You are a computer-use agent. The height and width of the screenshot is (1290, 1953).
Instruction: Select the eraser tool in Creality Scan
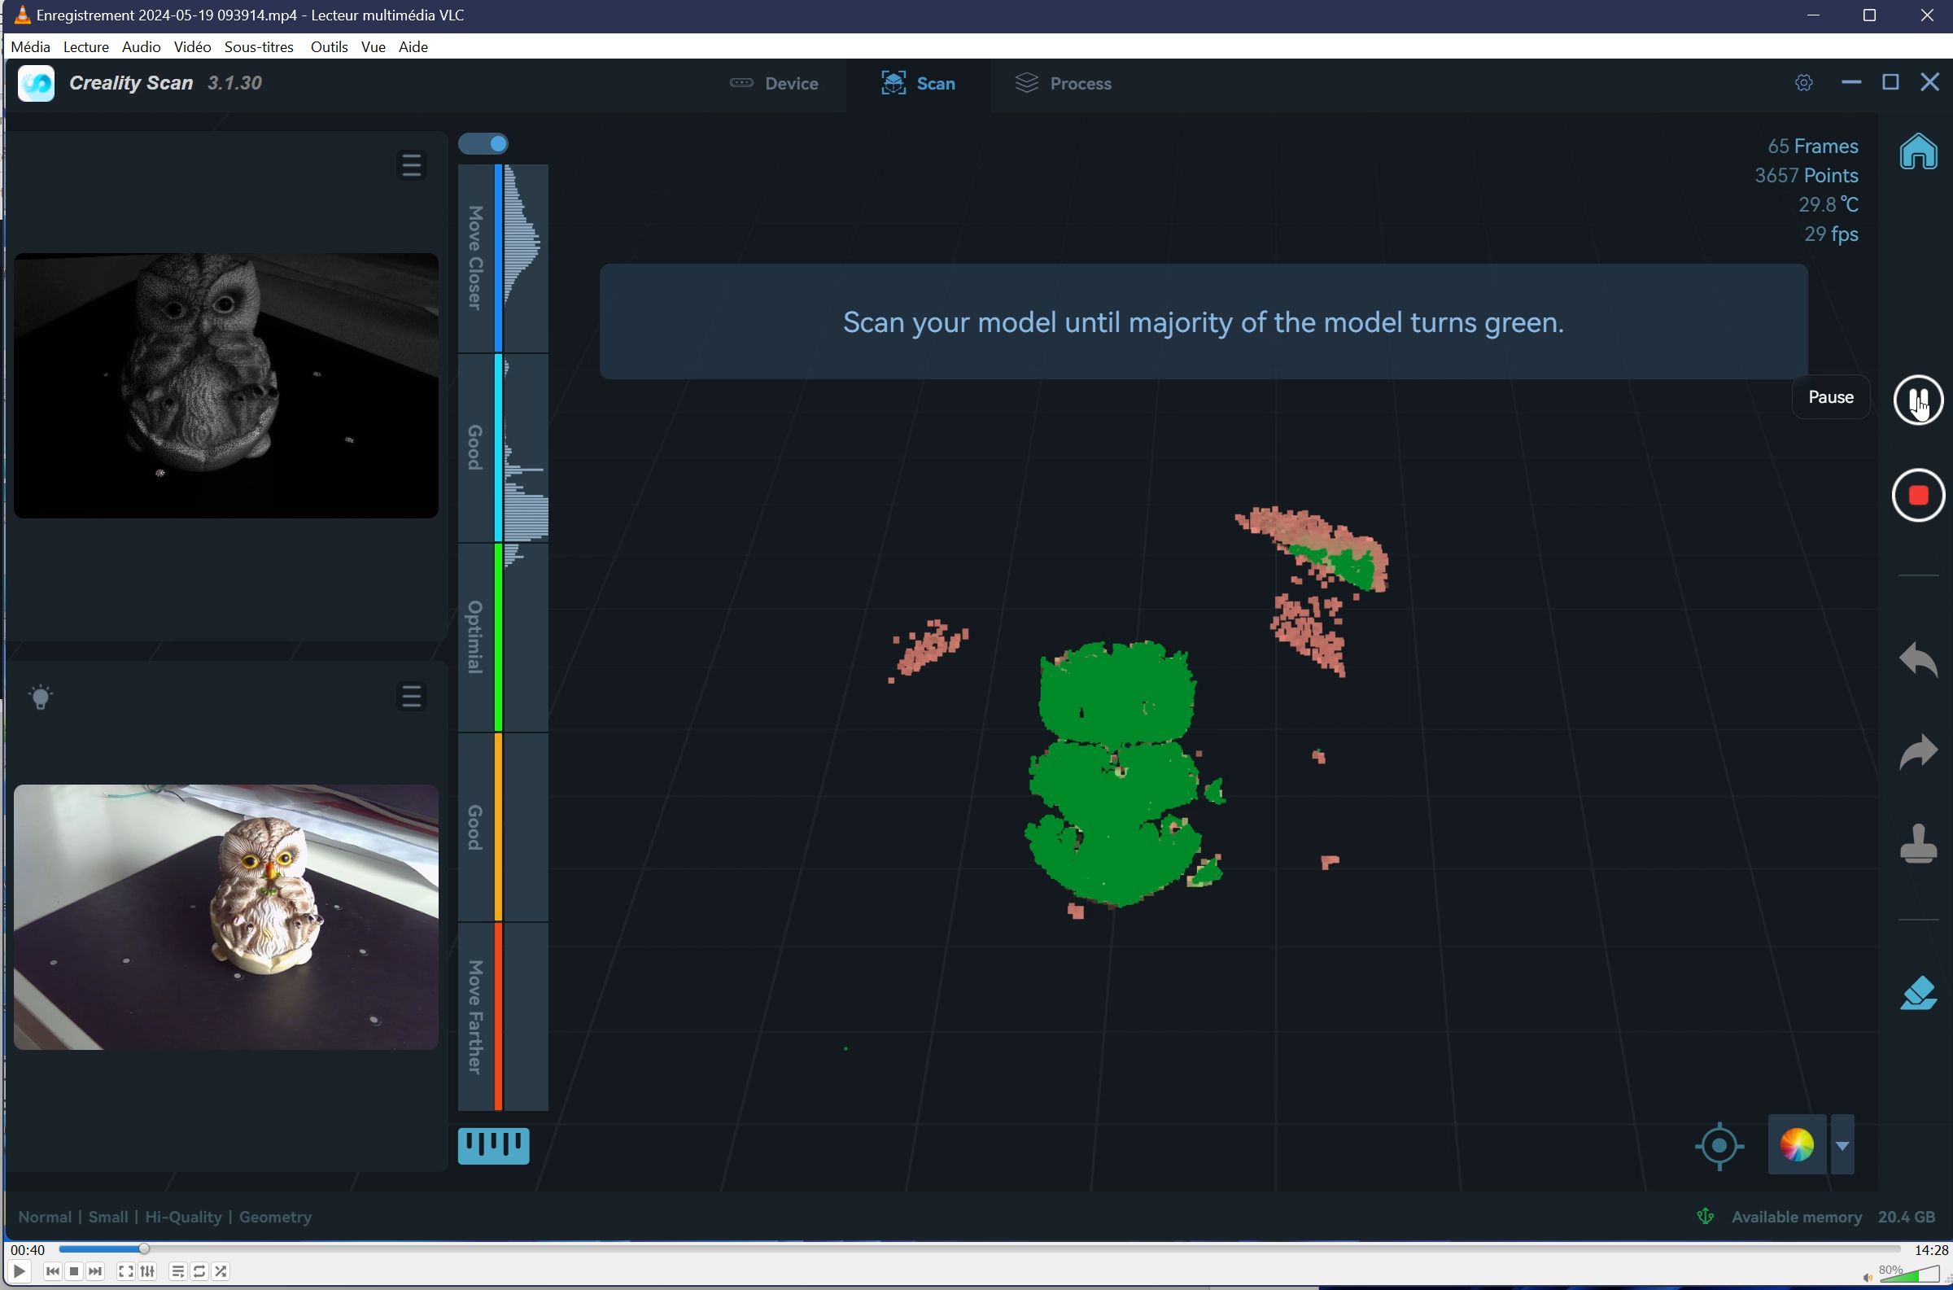(1918, 992)
